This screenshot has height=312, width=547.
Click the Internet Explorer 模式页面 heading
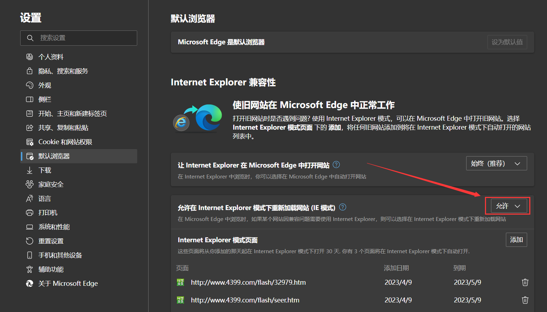218,240
